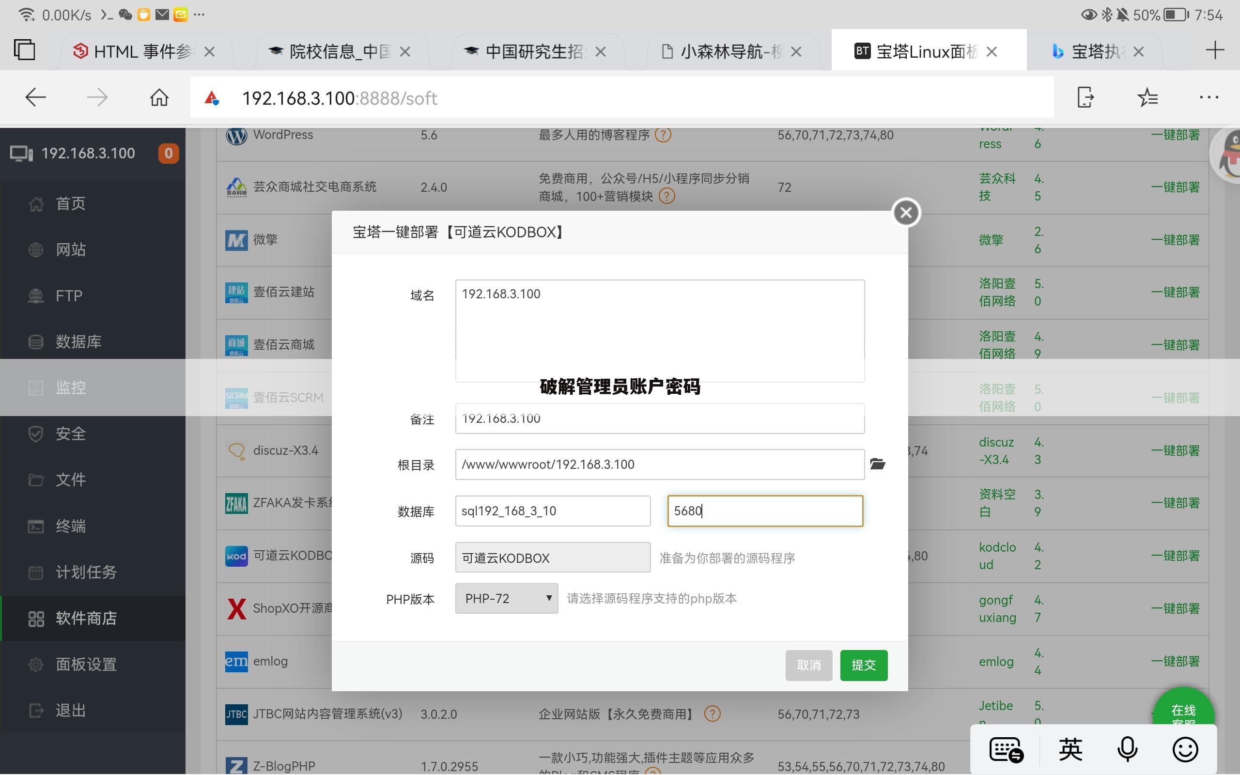Click the ShopXO red X logo
Image resolution: width=1240 pixels, height=775 pixels.
coord(236,608)
